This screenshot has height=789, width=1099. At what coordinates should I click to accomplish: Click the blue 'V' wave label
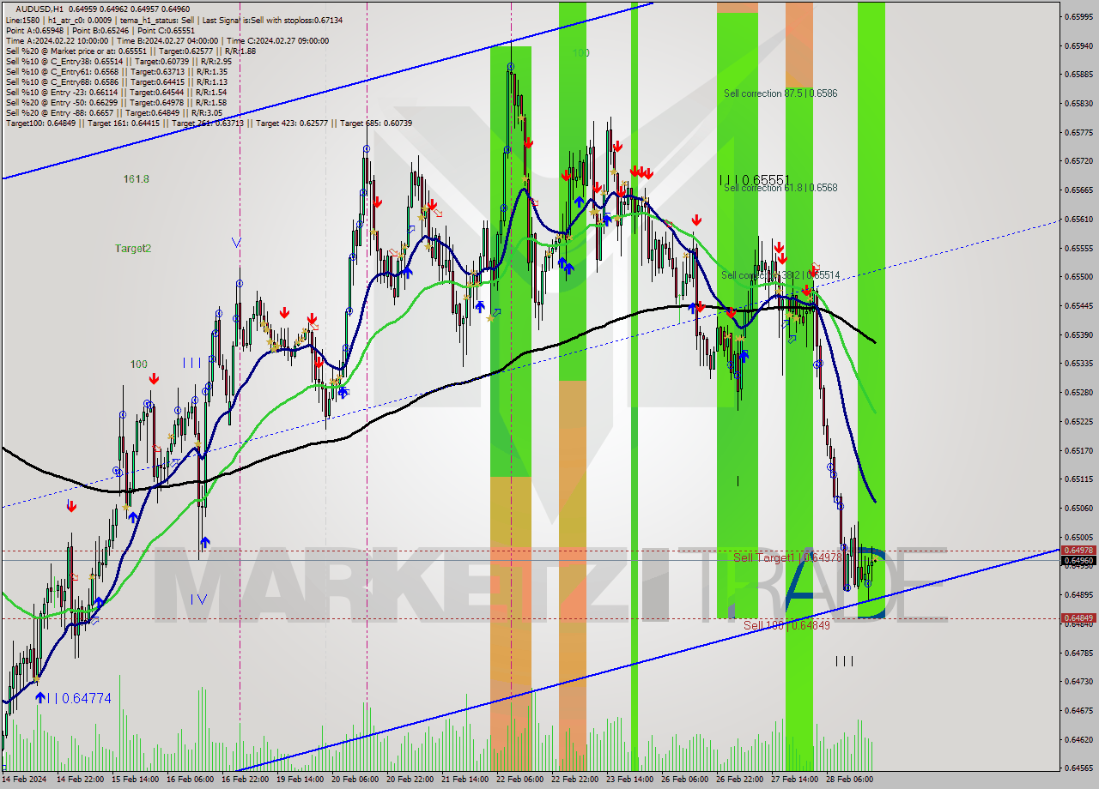coord(236,243)
